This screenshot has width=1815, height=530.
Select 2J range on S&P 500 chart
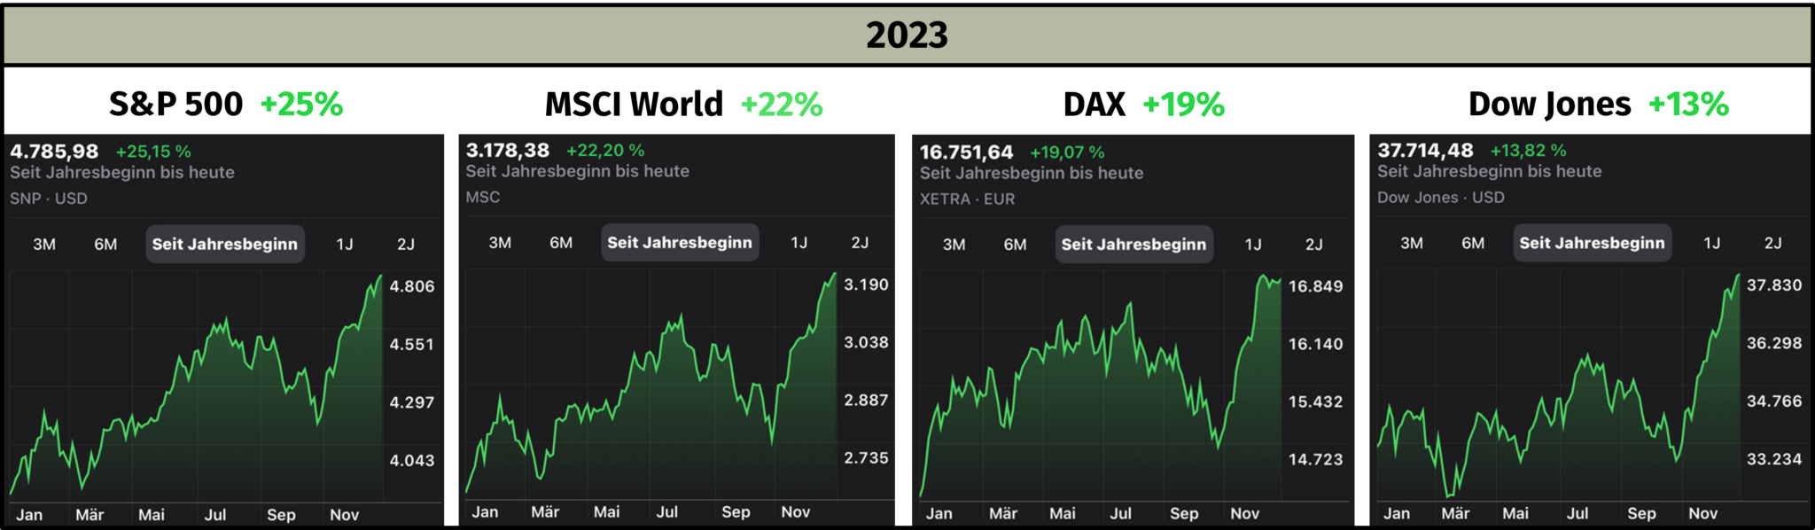pyautogui.click(x=406, y=245)
